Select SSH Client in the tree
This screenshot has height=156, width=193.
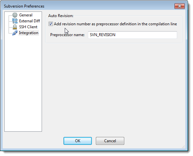[x=28, y=27]
